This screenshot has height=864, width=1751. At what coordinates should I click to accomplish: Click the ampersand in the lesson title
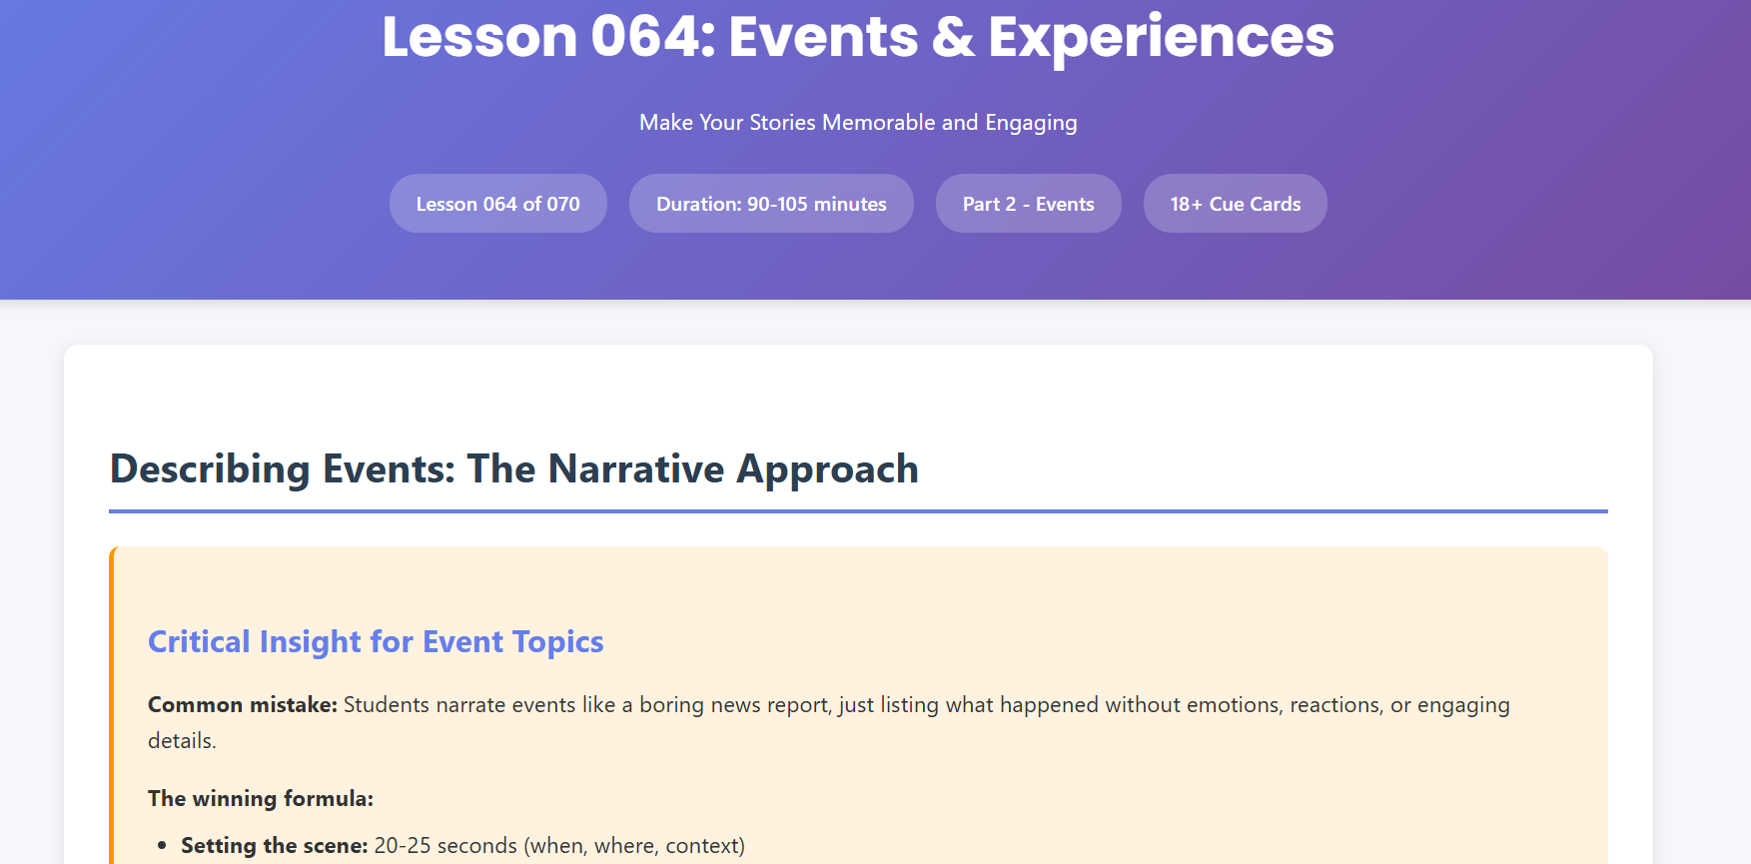(953, 38)
